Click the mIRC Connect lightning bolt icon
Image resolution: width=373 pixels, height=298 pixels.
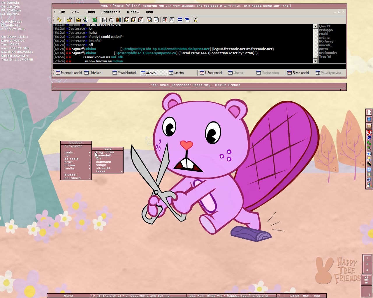[x=59, y=20]
